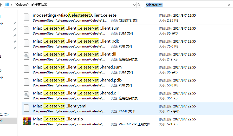Image resolution: width=233 pixels, height=136 pixels.
Task: Select the CelesteNet.Client.sum file icon
Action: point(27,31)
